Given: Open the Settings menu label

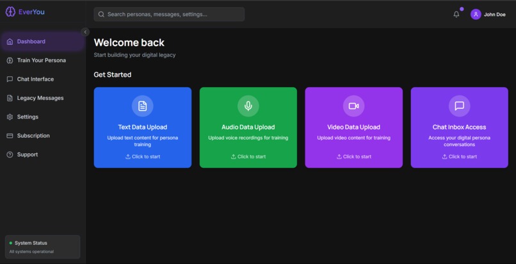Looking at the screenshot, I should [28, 117].
